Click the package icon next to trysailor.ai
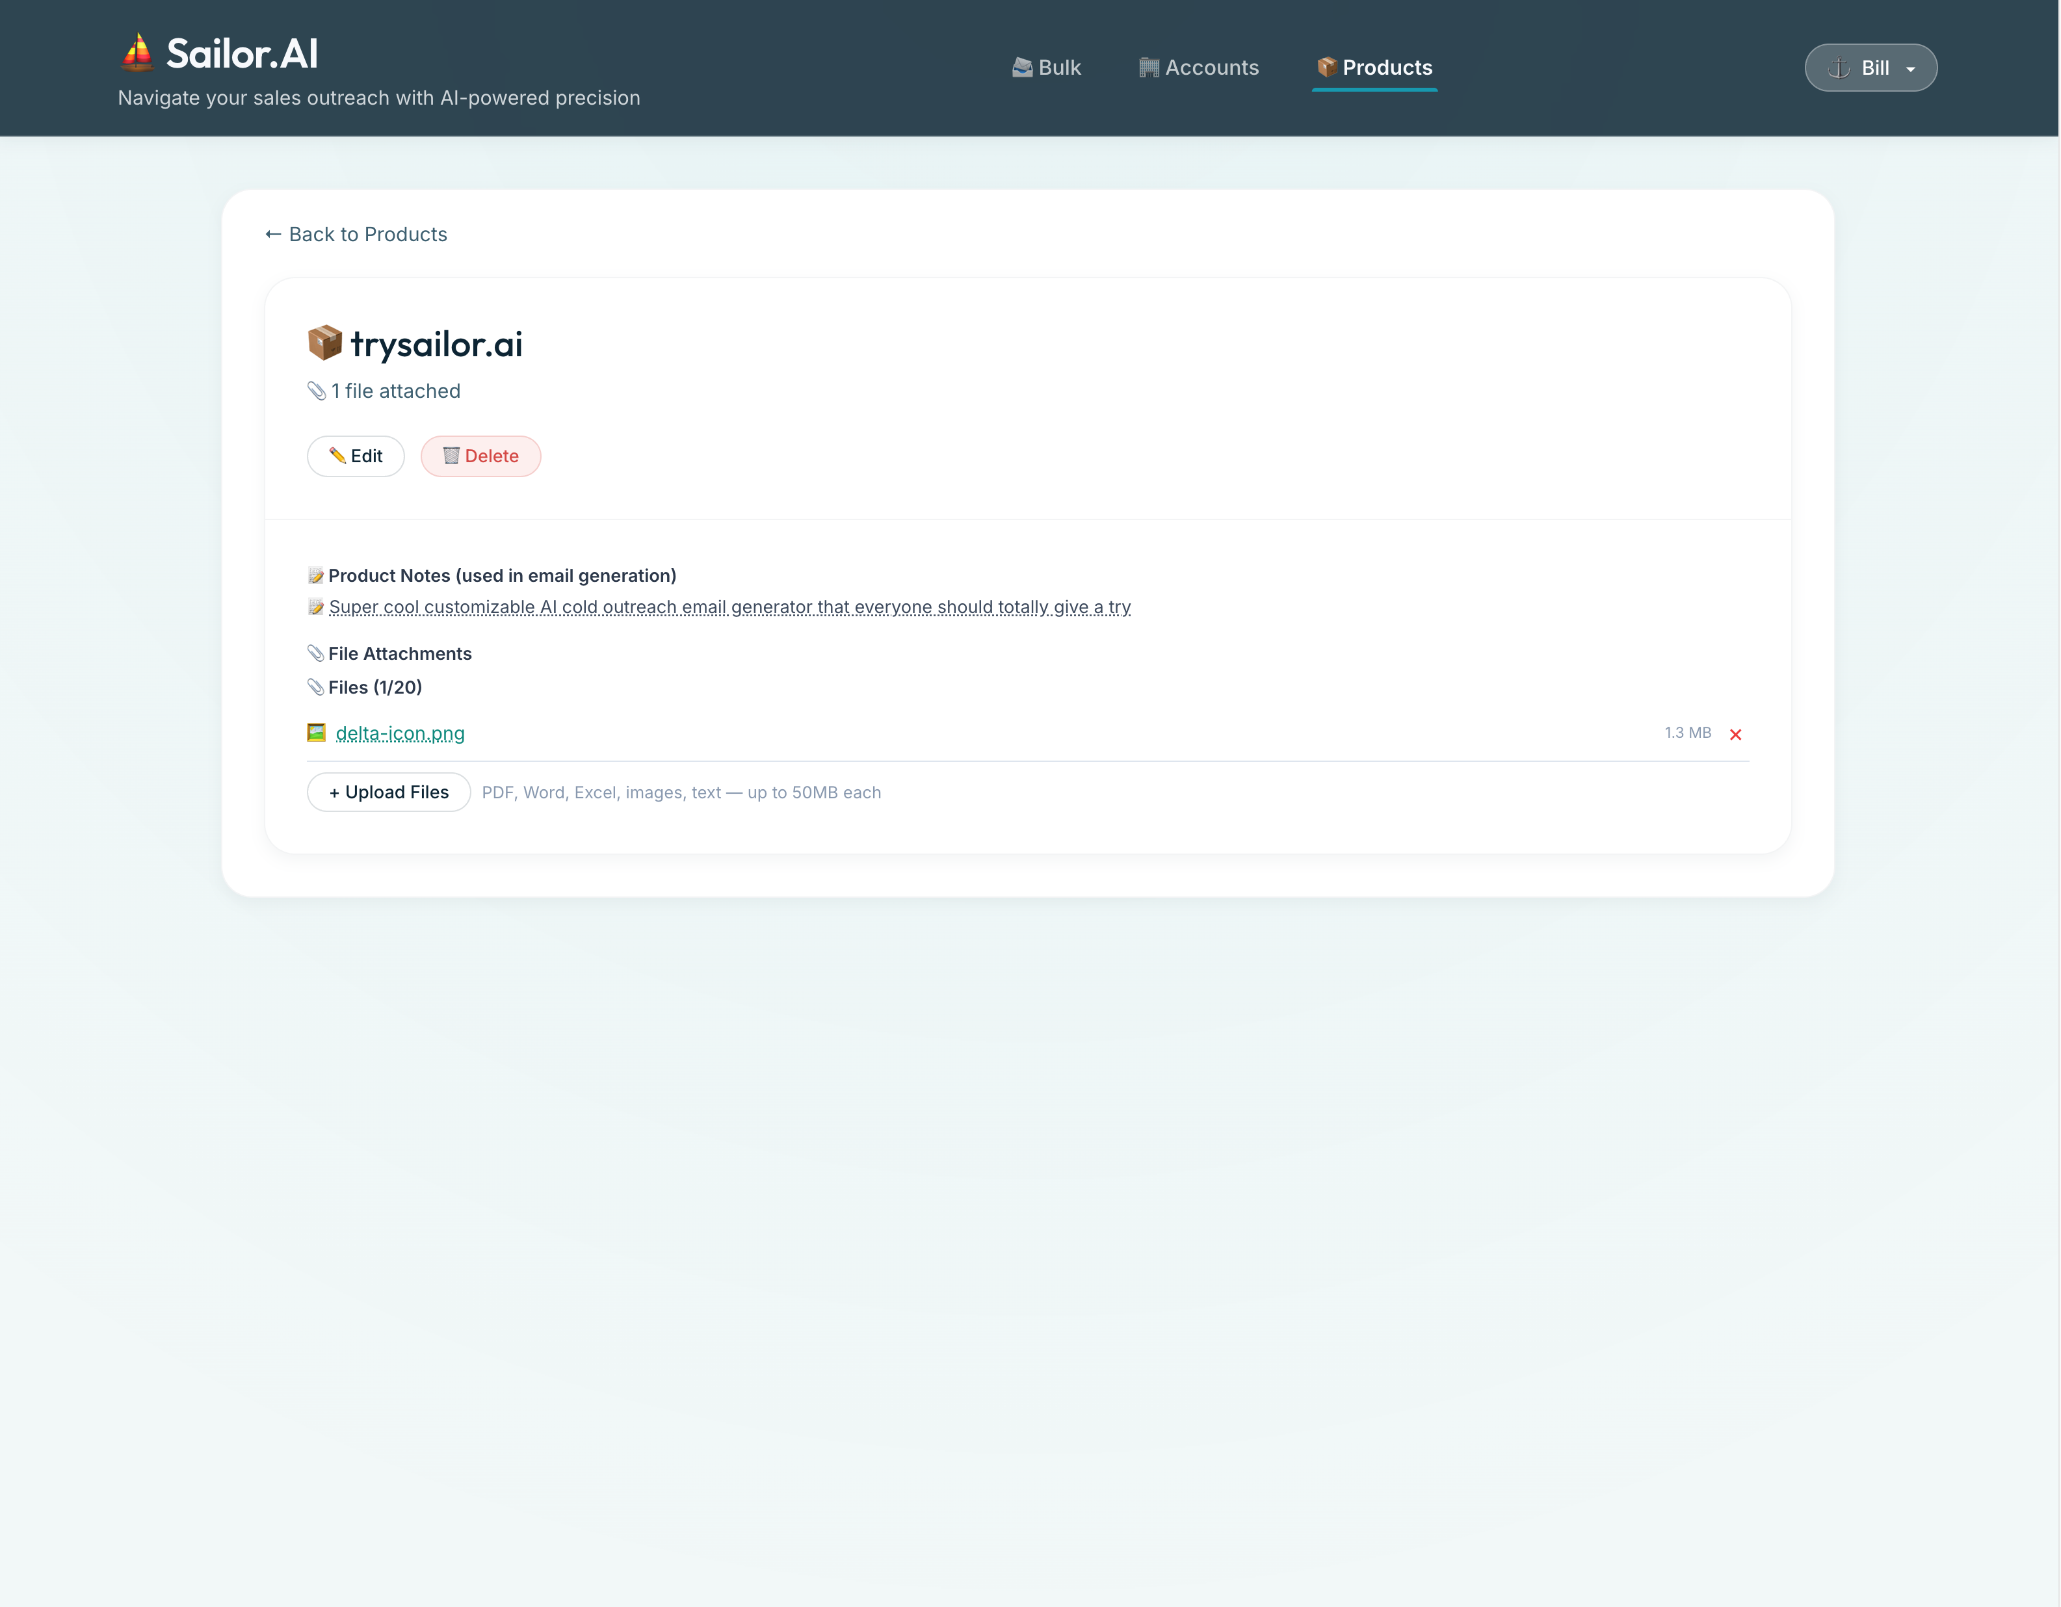 tap(324, 343)
